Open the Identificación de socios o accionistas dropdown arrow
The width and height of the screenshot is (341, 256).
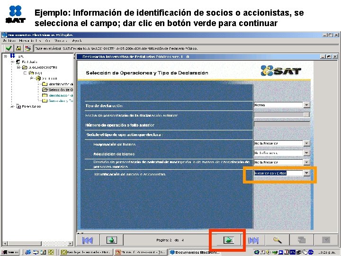(x=306, y=173)
